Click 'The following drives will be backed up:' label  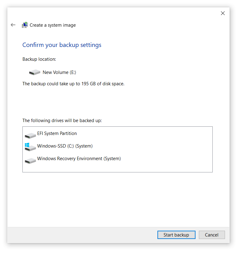tap(62, 121)
